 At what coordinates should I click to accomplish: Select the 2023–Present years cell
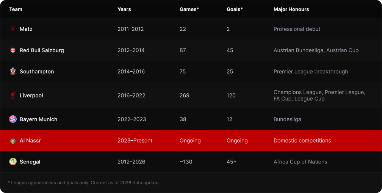(x=135, y=141)
